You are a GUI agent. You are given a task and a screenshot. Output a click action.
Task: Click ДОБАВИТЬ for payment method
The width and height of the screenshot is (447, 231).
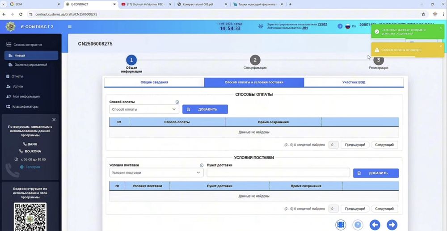205,109
